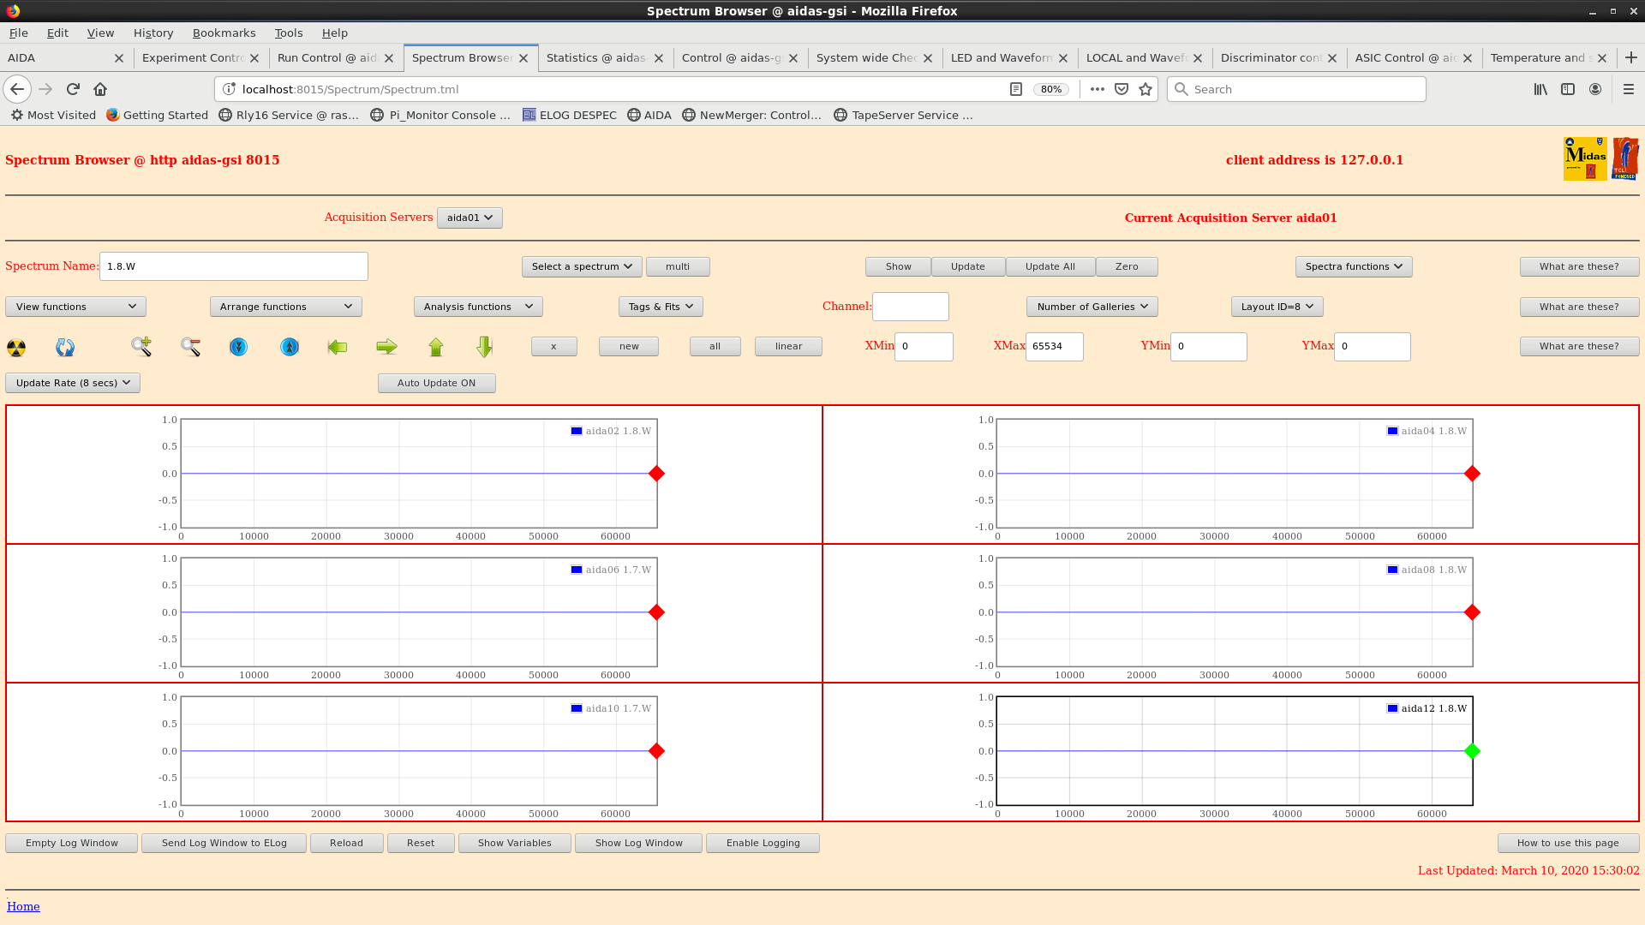Click the green left arrow icon
This screenshot has width=1645, height=925.
pos(338,347)
